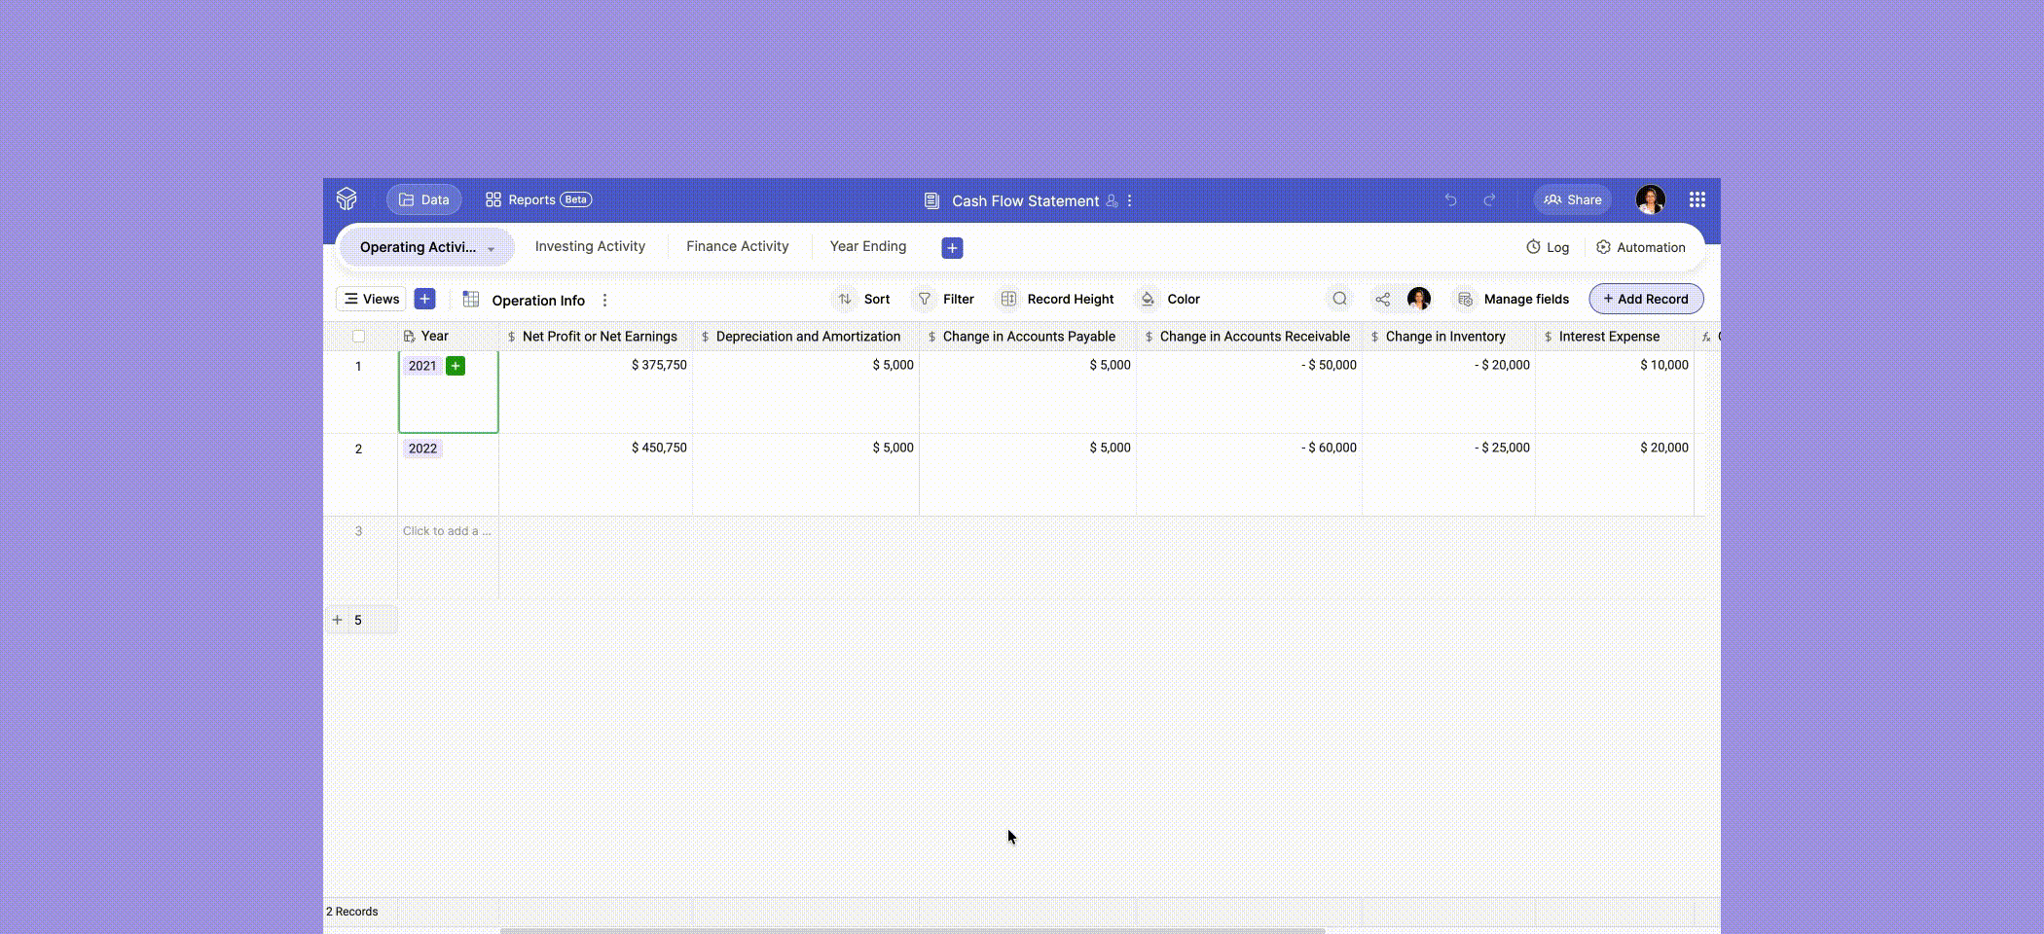Open the Log history
Image resolution: width=2044 pixels, height=934 pixels.
(1548, 247)
